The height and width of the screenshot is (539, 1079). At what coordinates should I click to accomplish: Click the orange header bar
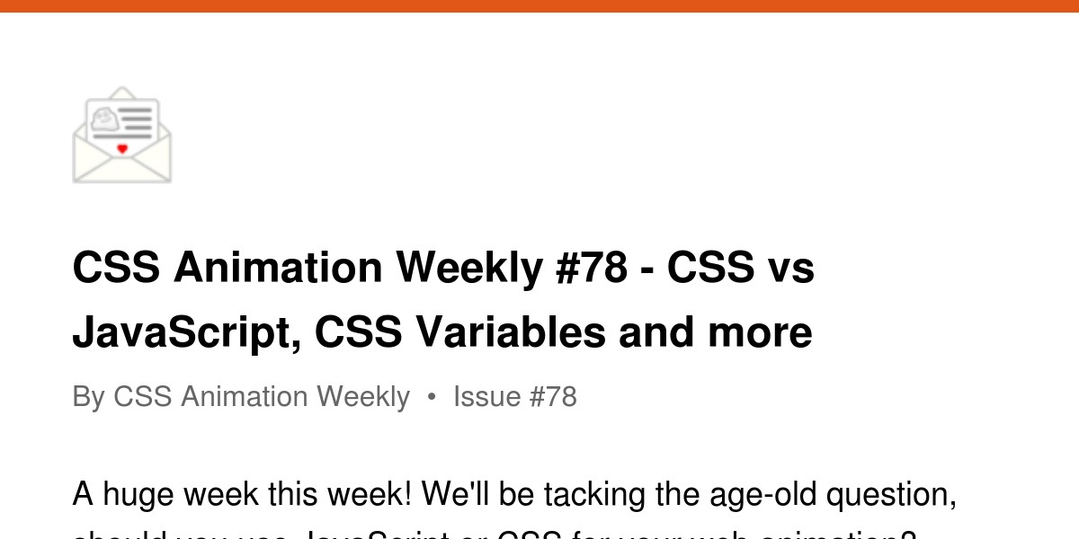(539, 6)
